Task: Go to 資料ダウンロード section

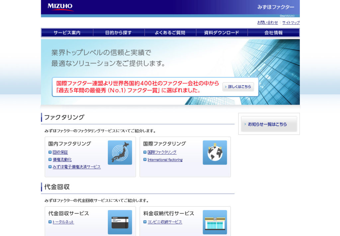Action: 222,32
